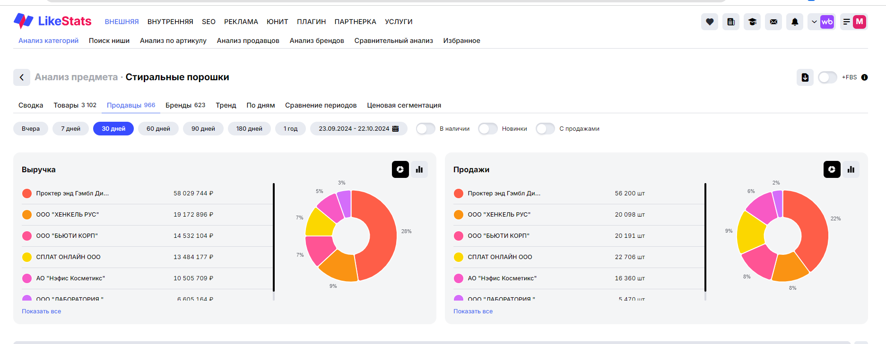Click the yellow СПЛАТ ОНЛАЙН swatch in Продажи
886x344 pixels.
coord(459,257)
